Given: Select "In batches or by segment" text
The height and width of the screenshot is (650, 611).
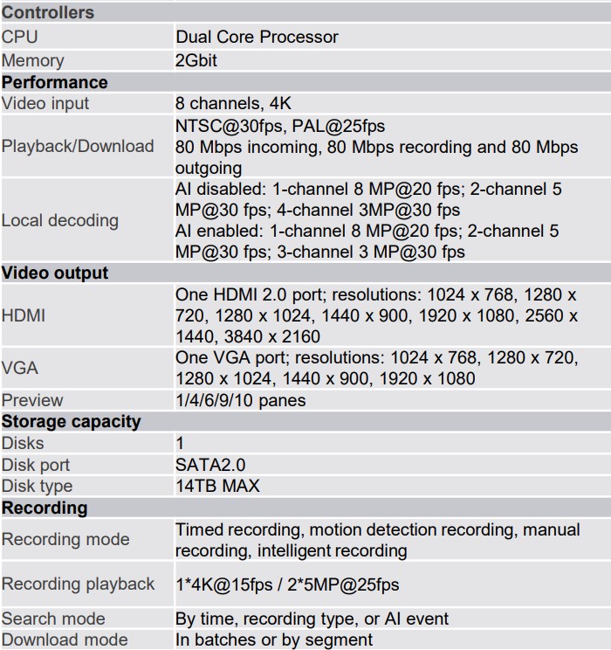Looking at the screenshot, I should 274,640.
